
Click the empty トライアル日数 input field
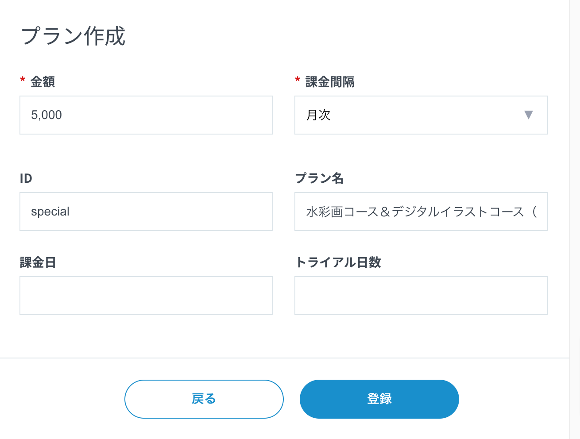pyautogui.click(x=421, y=296)
